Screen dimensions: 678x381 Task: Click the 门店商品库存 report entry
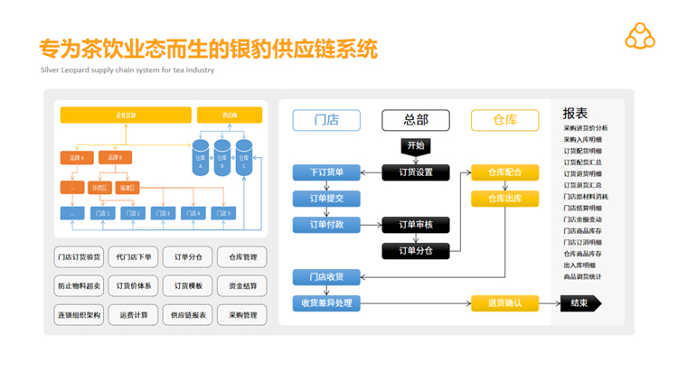(582, 231)
